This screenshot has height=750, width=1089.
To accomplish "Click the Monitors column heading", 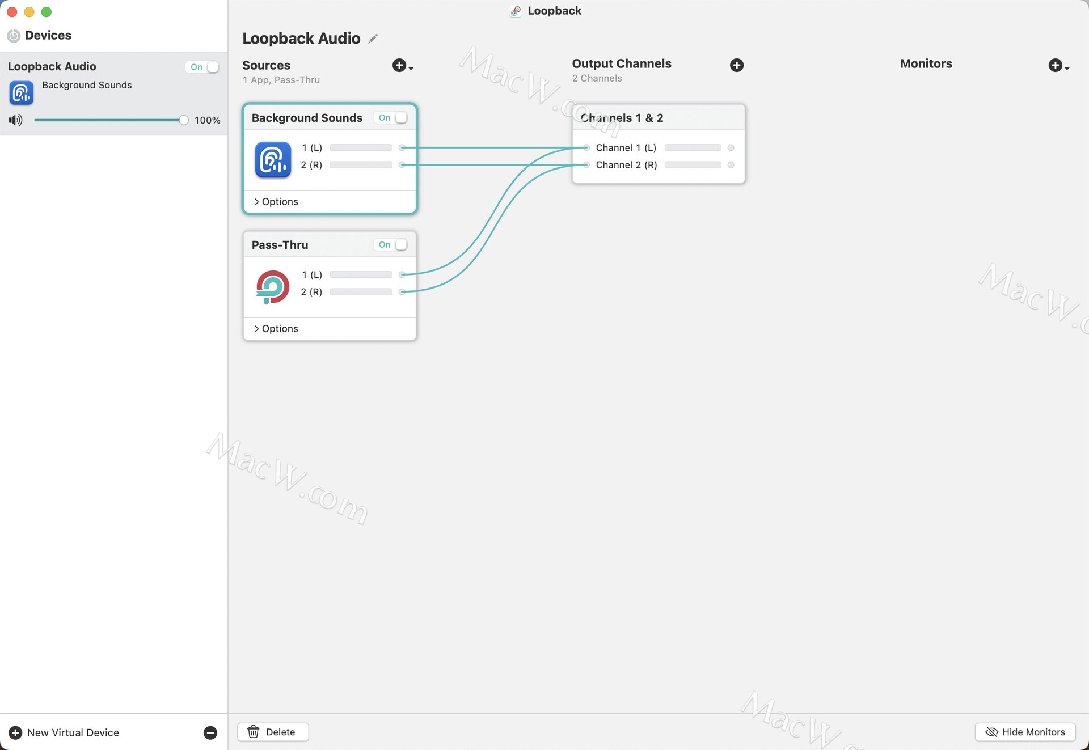I will pos(926,63).
